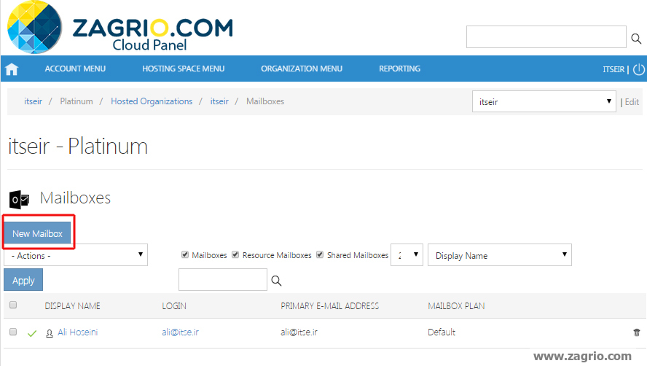Click the Platinum breadcrumb

click(x=77, y=101)
